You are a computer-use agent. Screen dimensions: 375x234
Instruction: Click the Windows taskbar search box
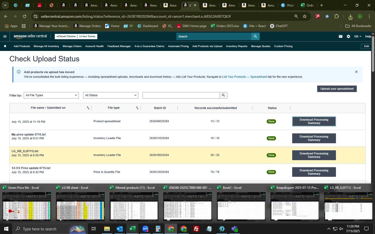pos(49,229)
